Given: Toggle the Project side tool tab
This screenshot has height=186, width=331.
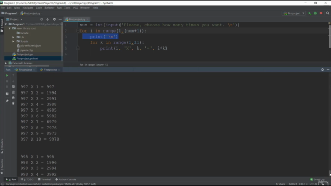Looking at the screenshot, I should coord(2,25).
